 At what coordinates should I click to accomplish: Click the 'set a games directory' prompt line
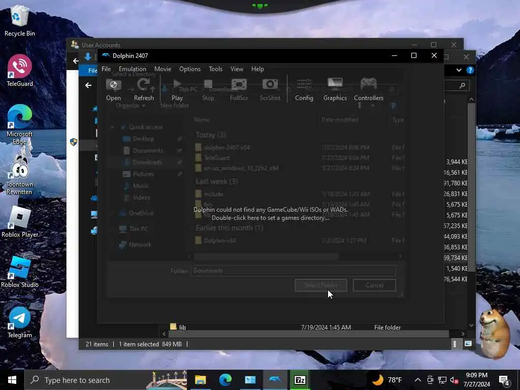tap(271, 218)
